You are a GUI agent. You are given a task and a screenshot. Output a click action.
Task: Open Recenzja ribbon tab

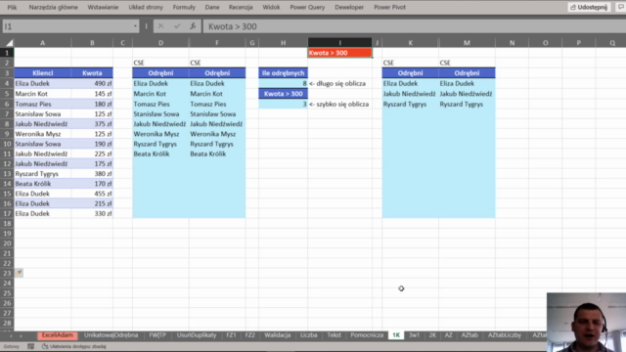[241, 7]
